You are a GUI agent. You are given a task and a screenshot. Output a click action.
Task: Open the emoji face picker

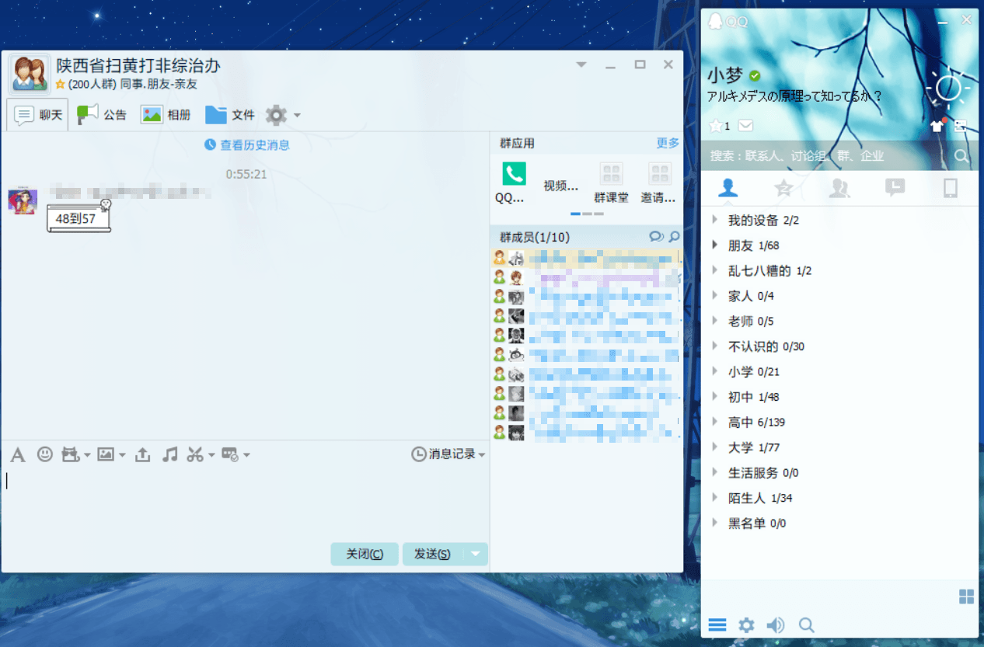point(45,454)
